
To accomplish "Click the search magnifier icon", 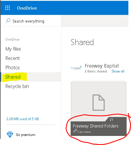I will (8, 21).
